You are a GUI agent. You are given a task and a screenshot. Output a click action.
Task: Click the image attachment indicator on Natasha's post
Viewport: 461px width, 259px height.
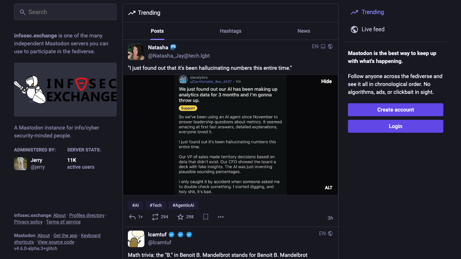(x=323, y=46)
